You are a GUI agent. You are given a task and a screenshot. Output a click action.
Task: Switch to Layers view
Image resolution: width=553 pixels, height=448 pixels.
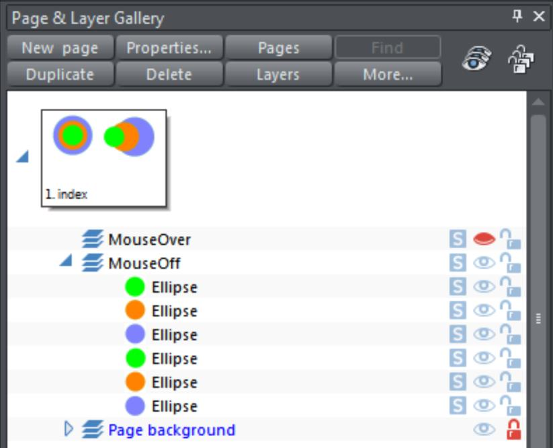click(x=279, y=75)
